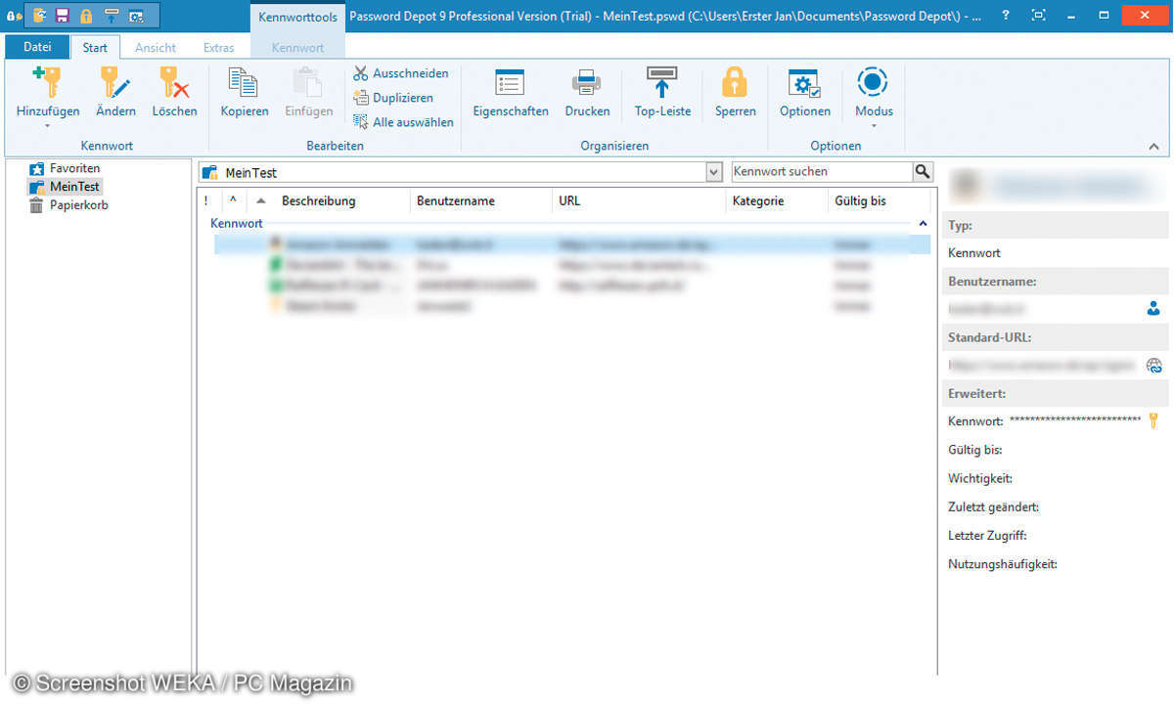Click Alle auswählen in the ribbon
The height and width of the screenshot is (704, 1174).
pos(403,122)
